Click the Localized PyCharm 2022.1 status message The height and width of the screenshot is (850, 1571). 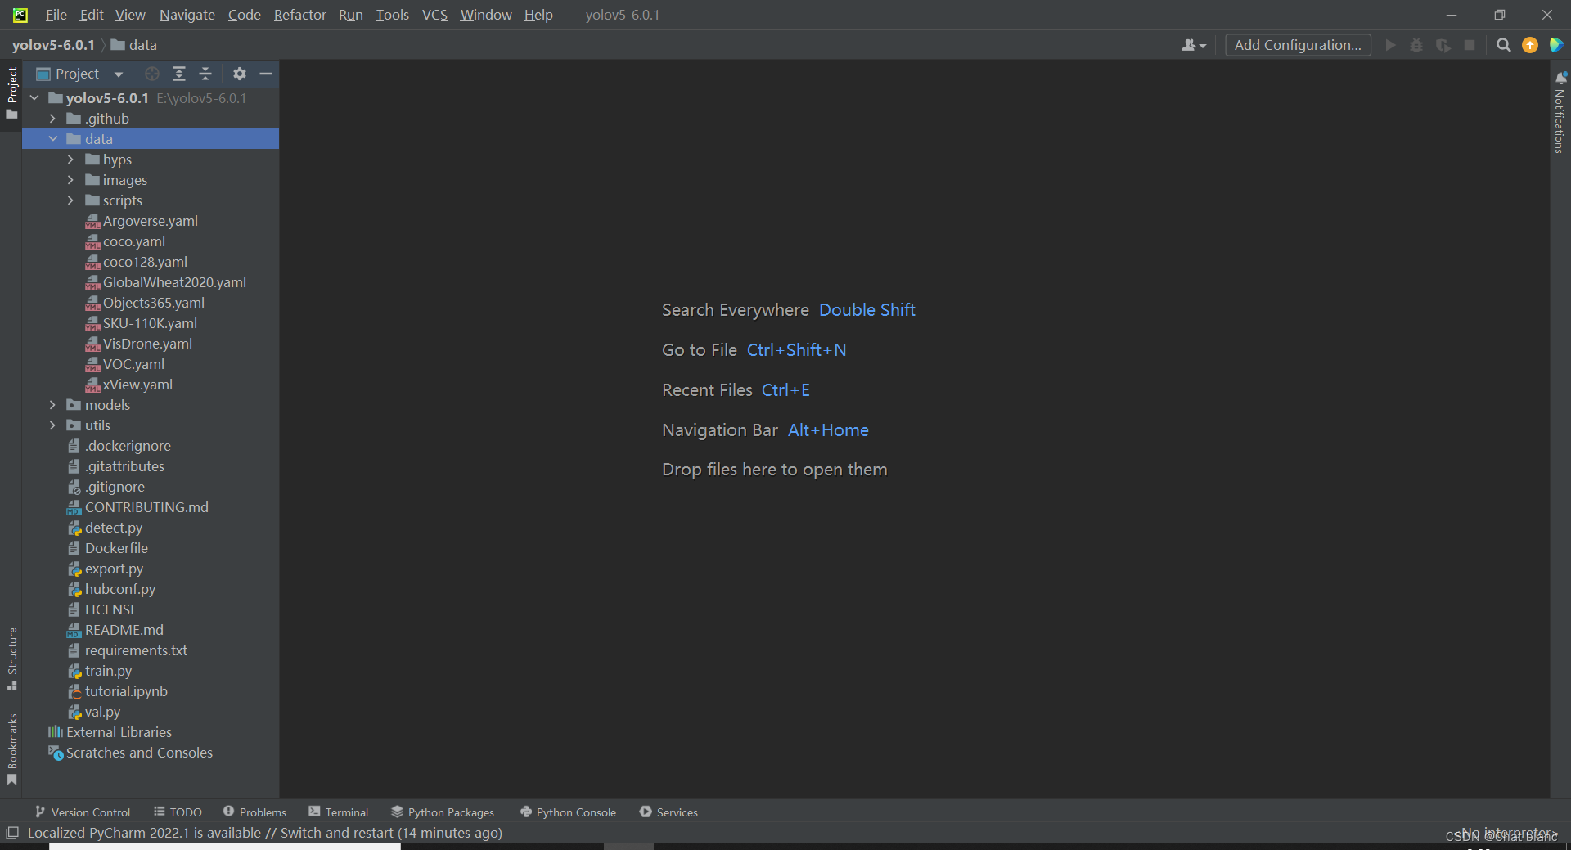[265, 833]
